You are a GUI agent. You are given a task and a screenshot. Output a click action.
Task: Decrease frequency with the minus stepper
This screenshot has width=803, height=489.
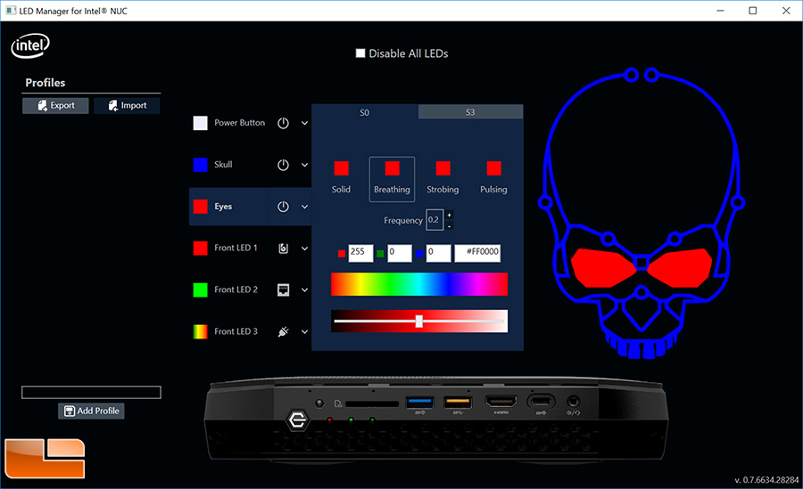tap(449, 225)
